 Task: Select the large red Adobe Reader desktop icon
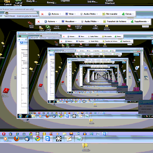[6, 91]
